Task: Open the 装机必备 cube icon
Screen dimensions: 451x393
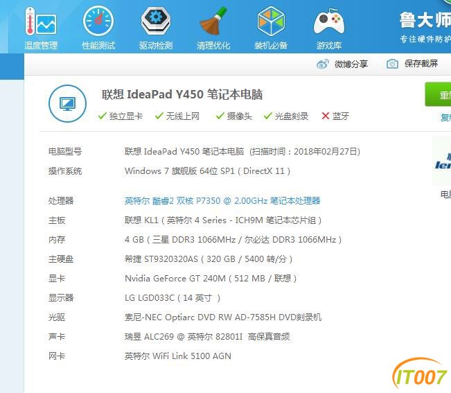Action: coord(271,28)
